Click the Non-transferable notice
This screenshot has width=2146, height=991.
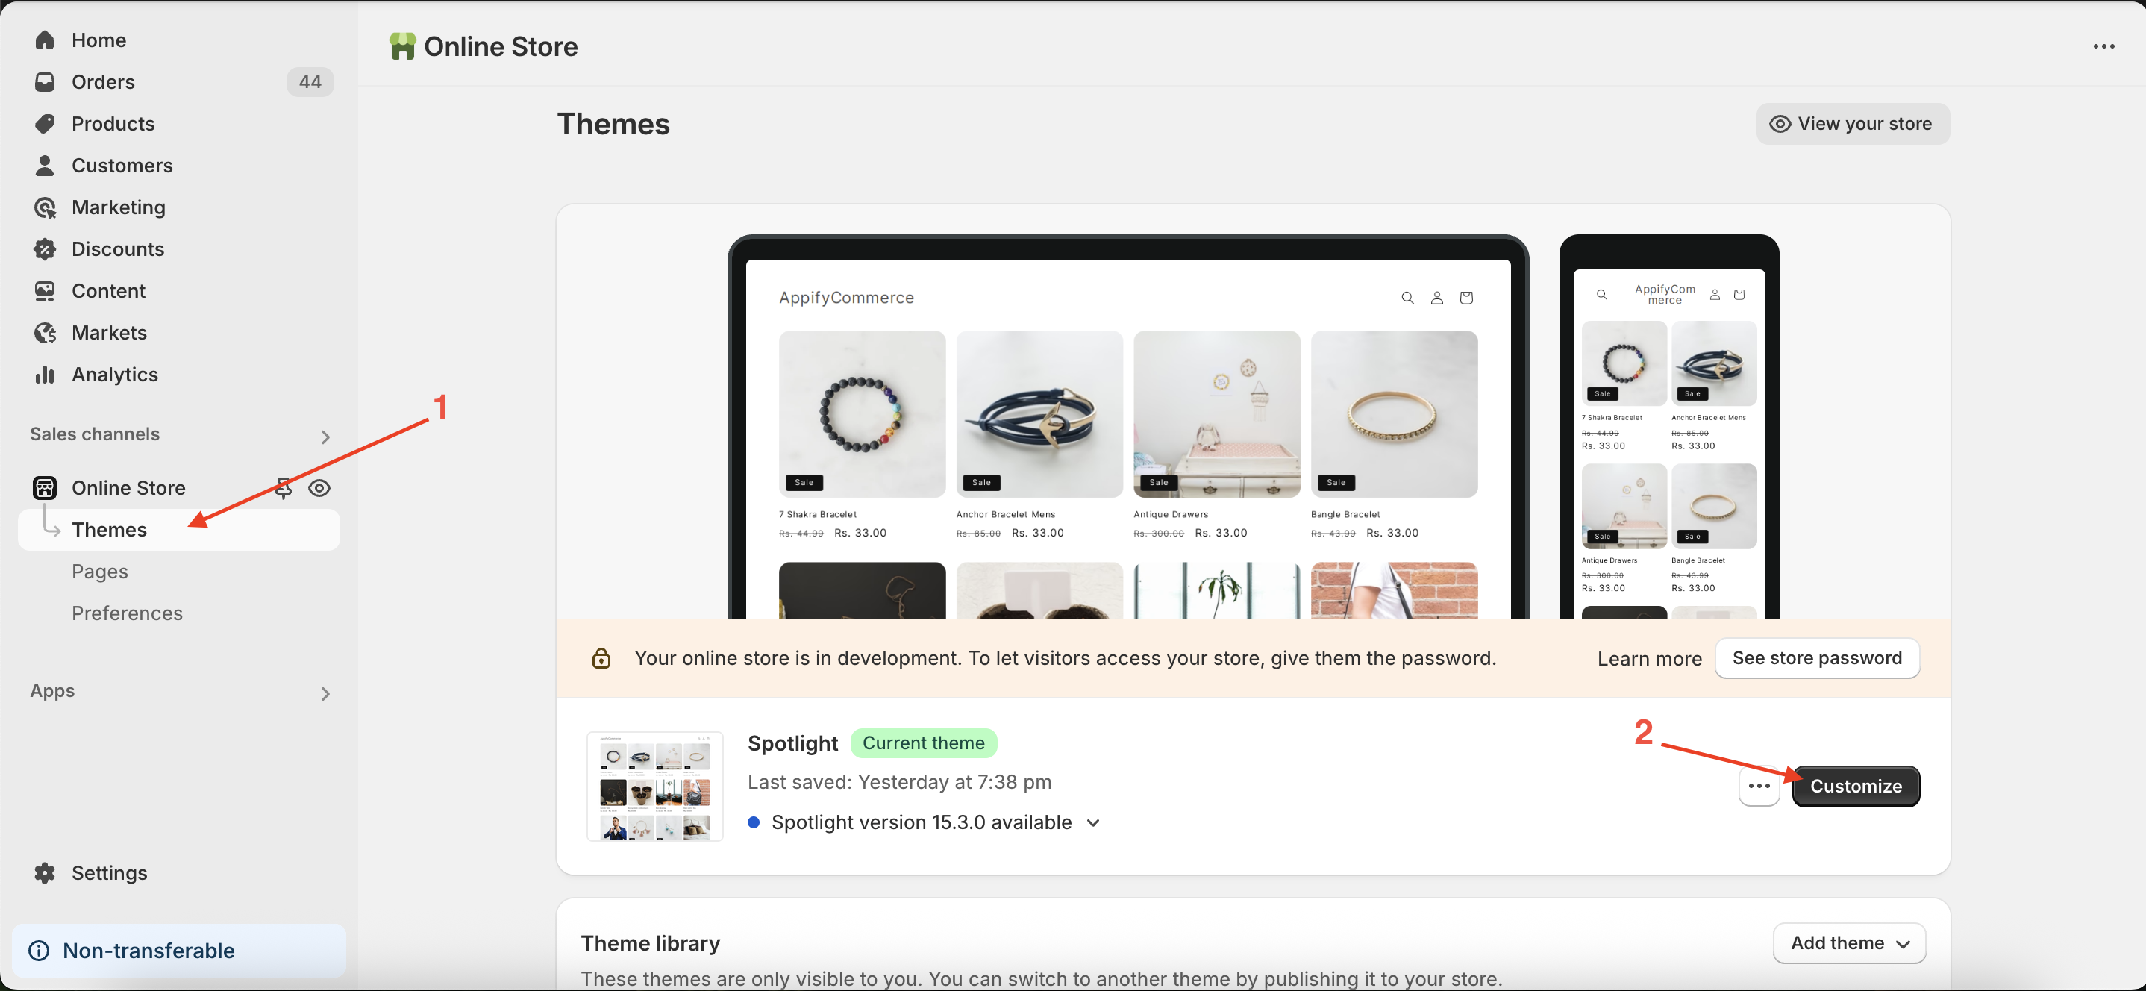tap(178, 950)
